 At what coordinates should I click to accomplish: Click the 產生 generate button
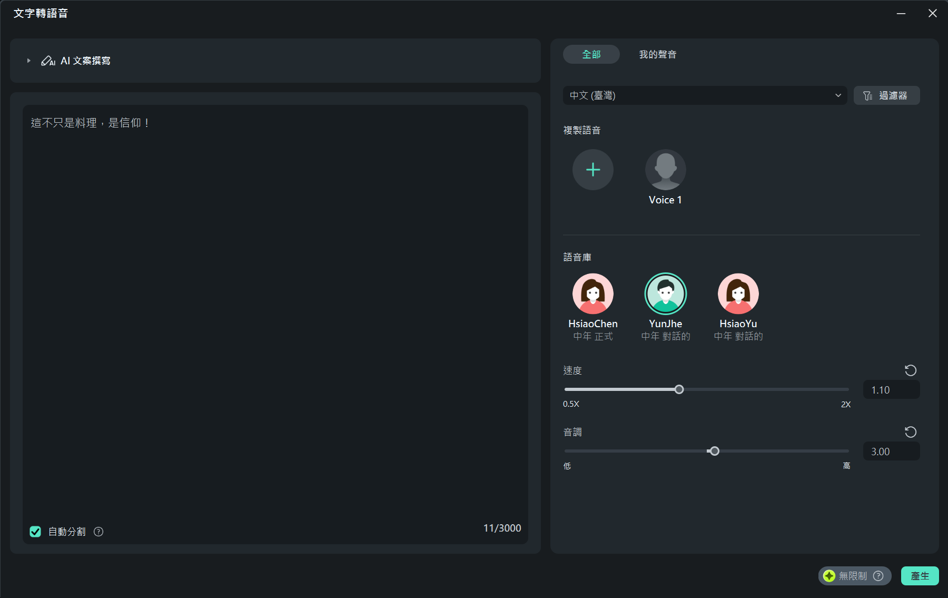pos(920,576)
